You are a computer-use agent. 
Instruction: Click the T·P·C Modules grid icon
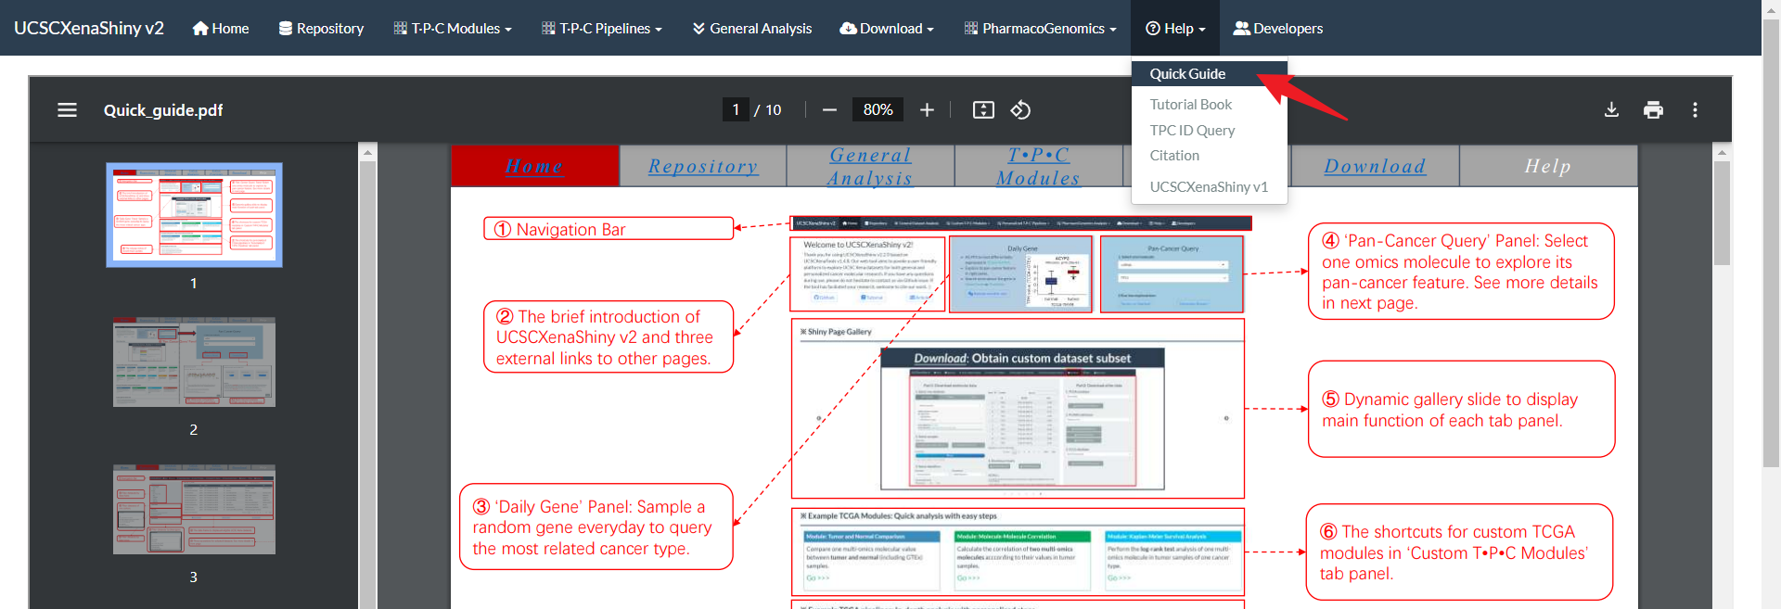(x=401, y=29)
